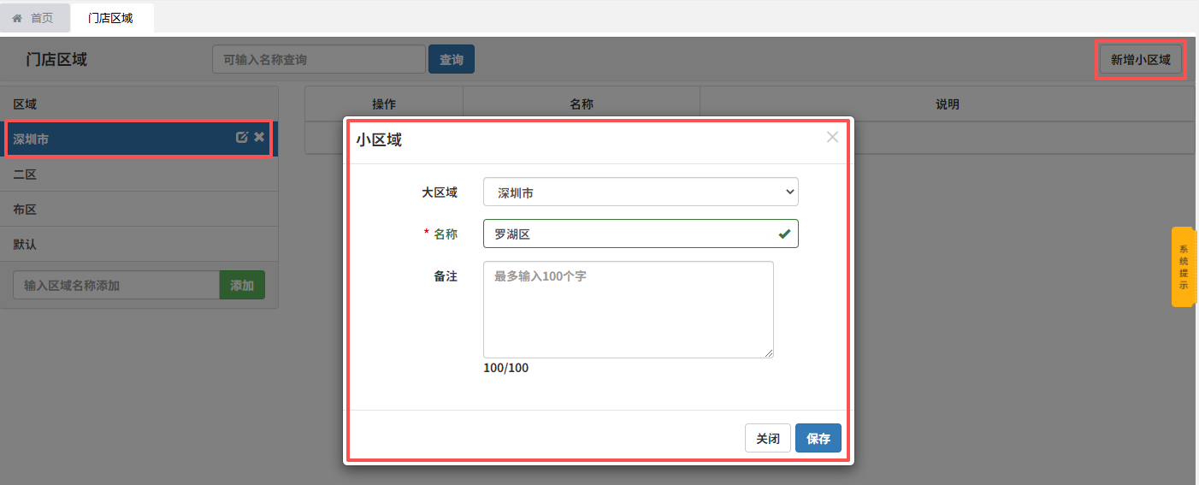Click the green 添加 button

click(242, 285)
